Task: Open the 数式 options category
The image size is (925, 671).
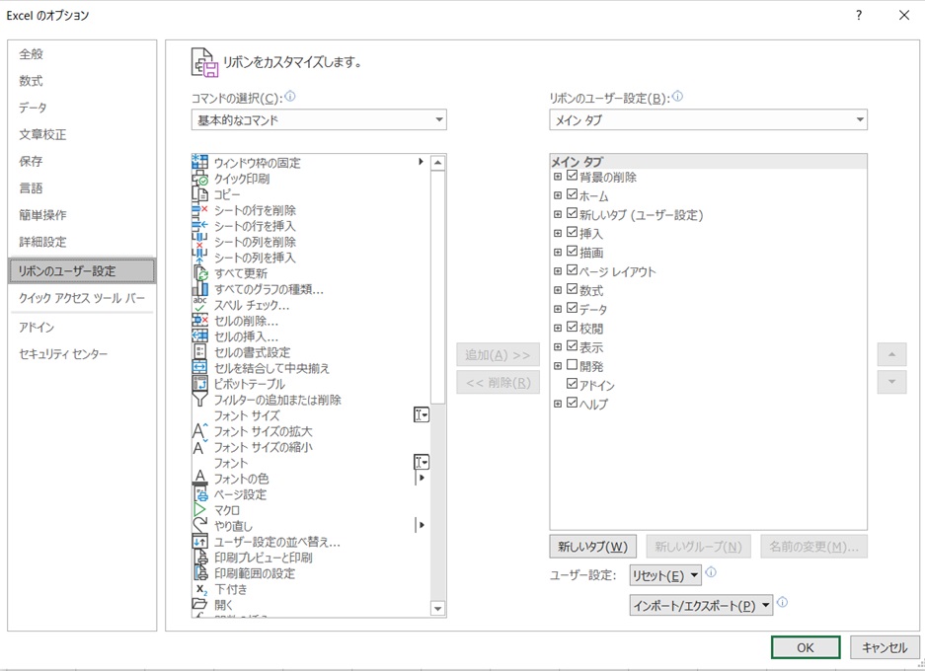Action: [31, 81]
